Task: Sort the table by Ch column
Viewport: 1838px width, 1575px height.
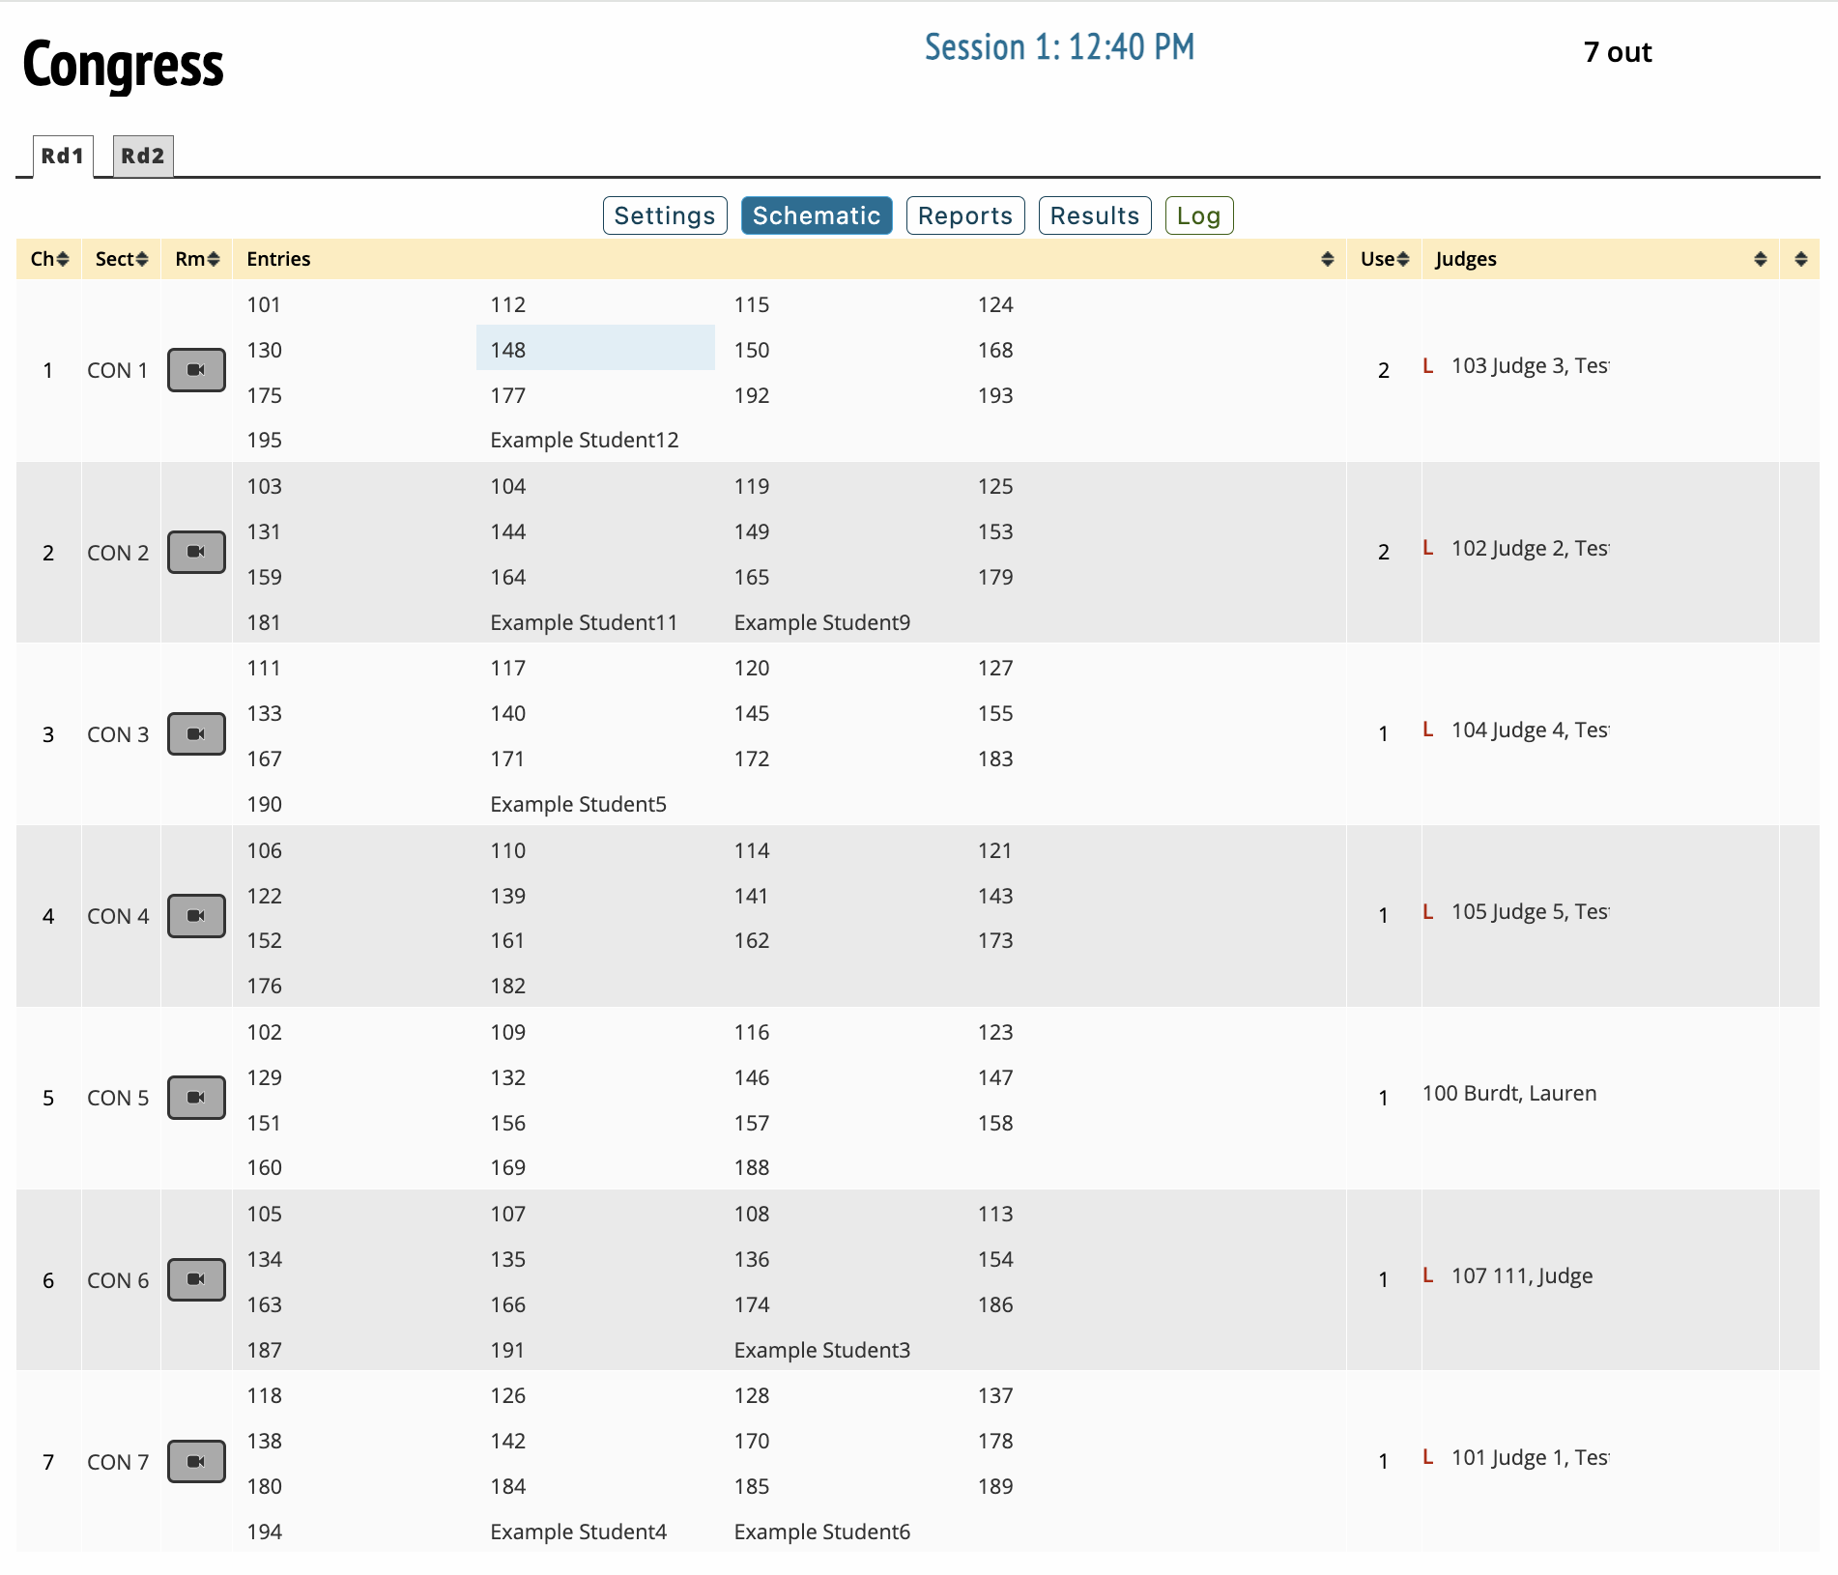Action: (49, 259)
